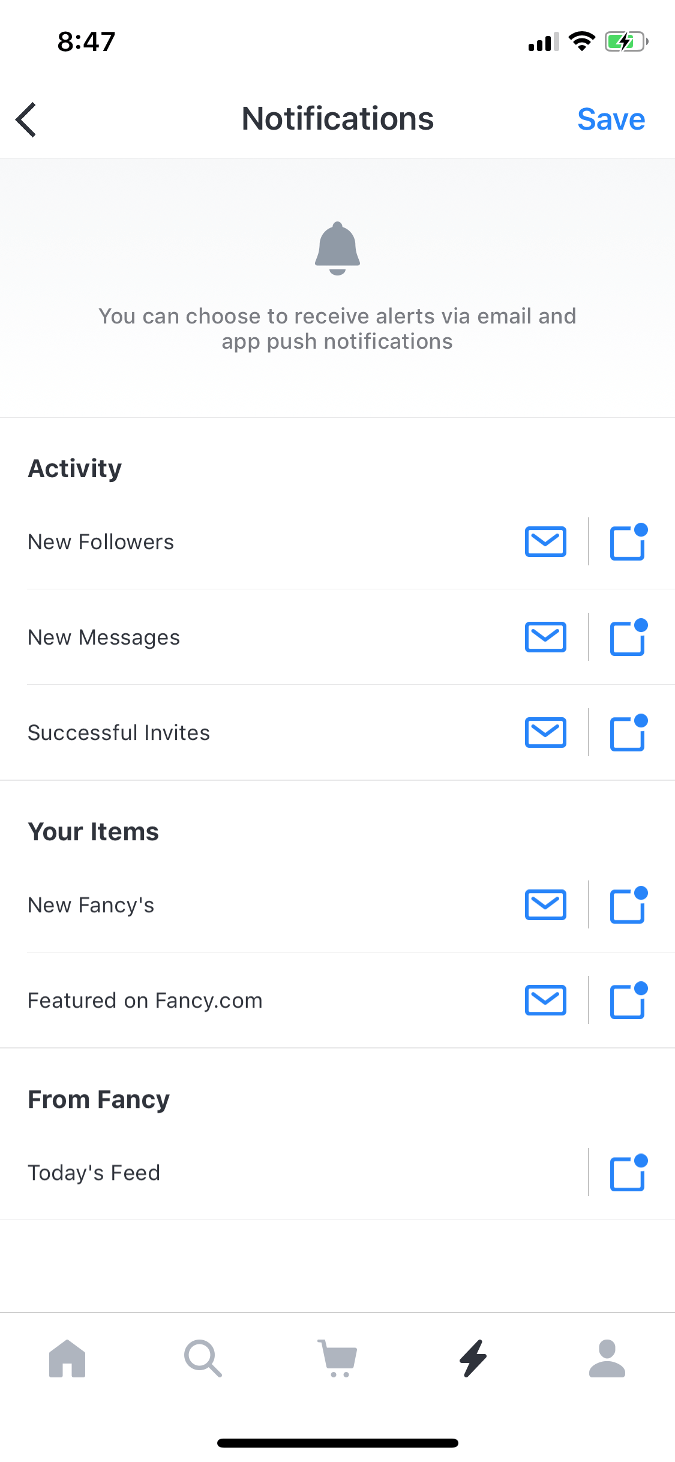The height and width of the screenshot is (1462, 675).
Task: Toggle push notifications for New Messages
Action: click(629, 637)
